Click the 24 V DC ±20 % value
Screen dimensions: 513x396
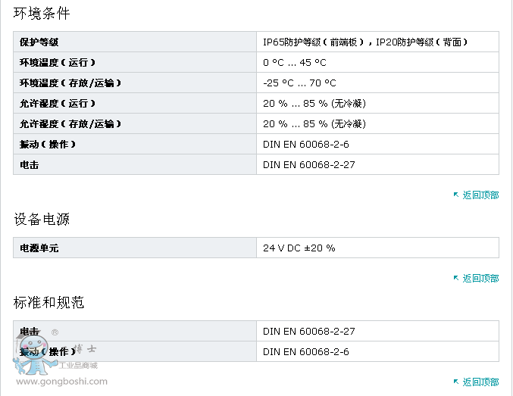(299, 248)
